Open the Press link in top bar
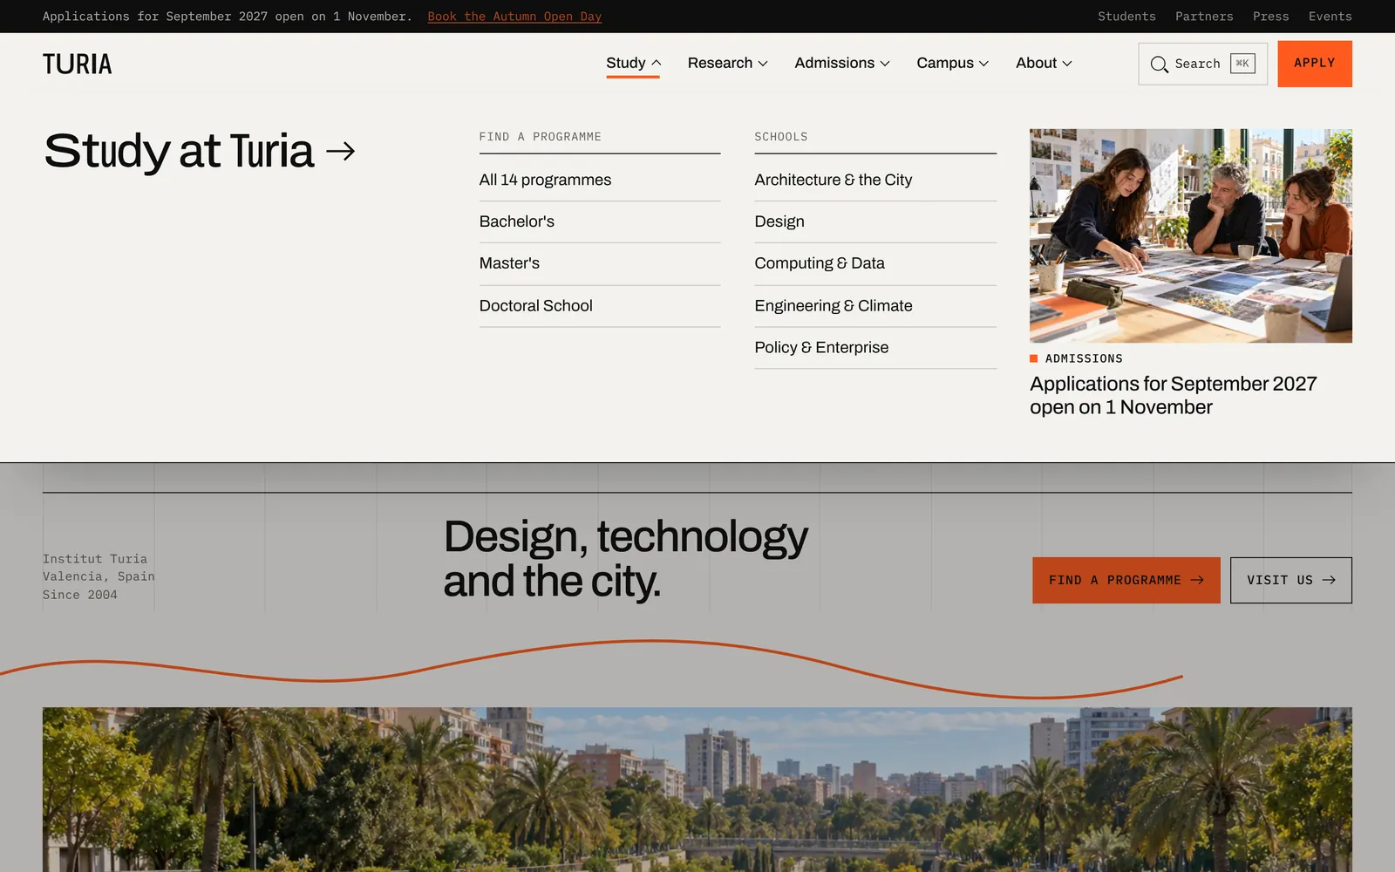This screenshot has height=872, width=1395. coord(1270,17)
